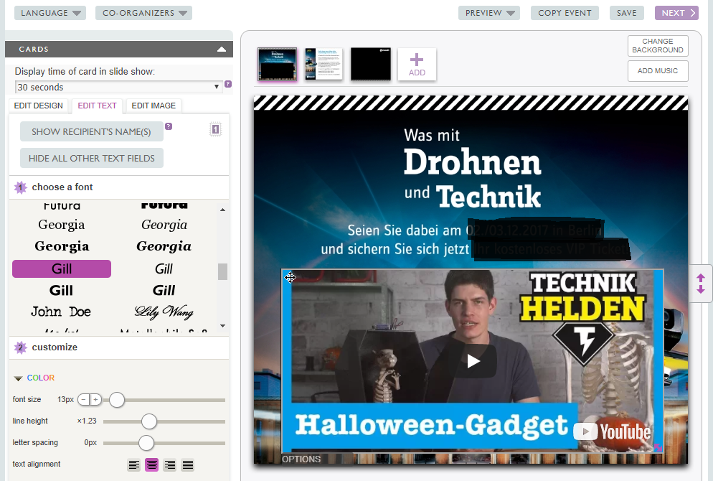Switch to the Edit Image tab
Image resolution: width=713 pixels, height=481 pixels.
pyautogui.click(x=154, y=106)
